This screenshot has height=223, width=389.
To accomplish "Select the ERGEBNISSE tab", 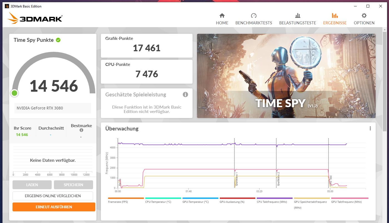I will click(335, 23).
